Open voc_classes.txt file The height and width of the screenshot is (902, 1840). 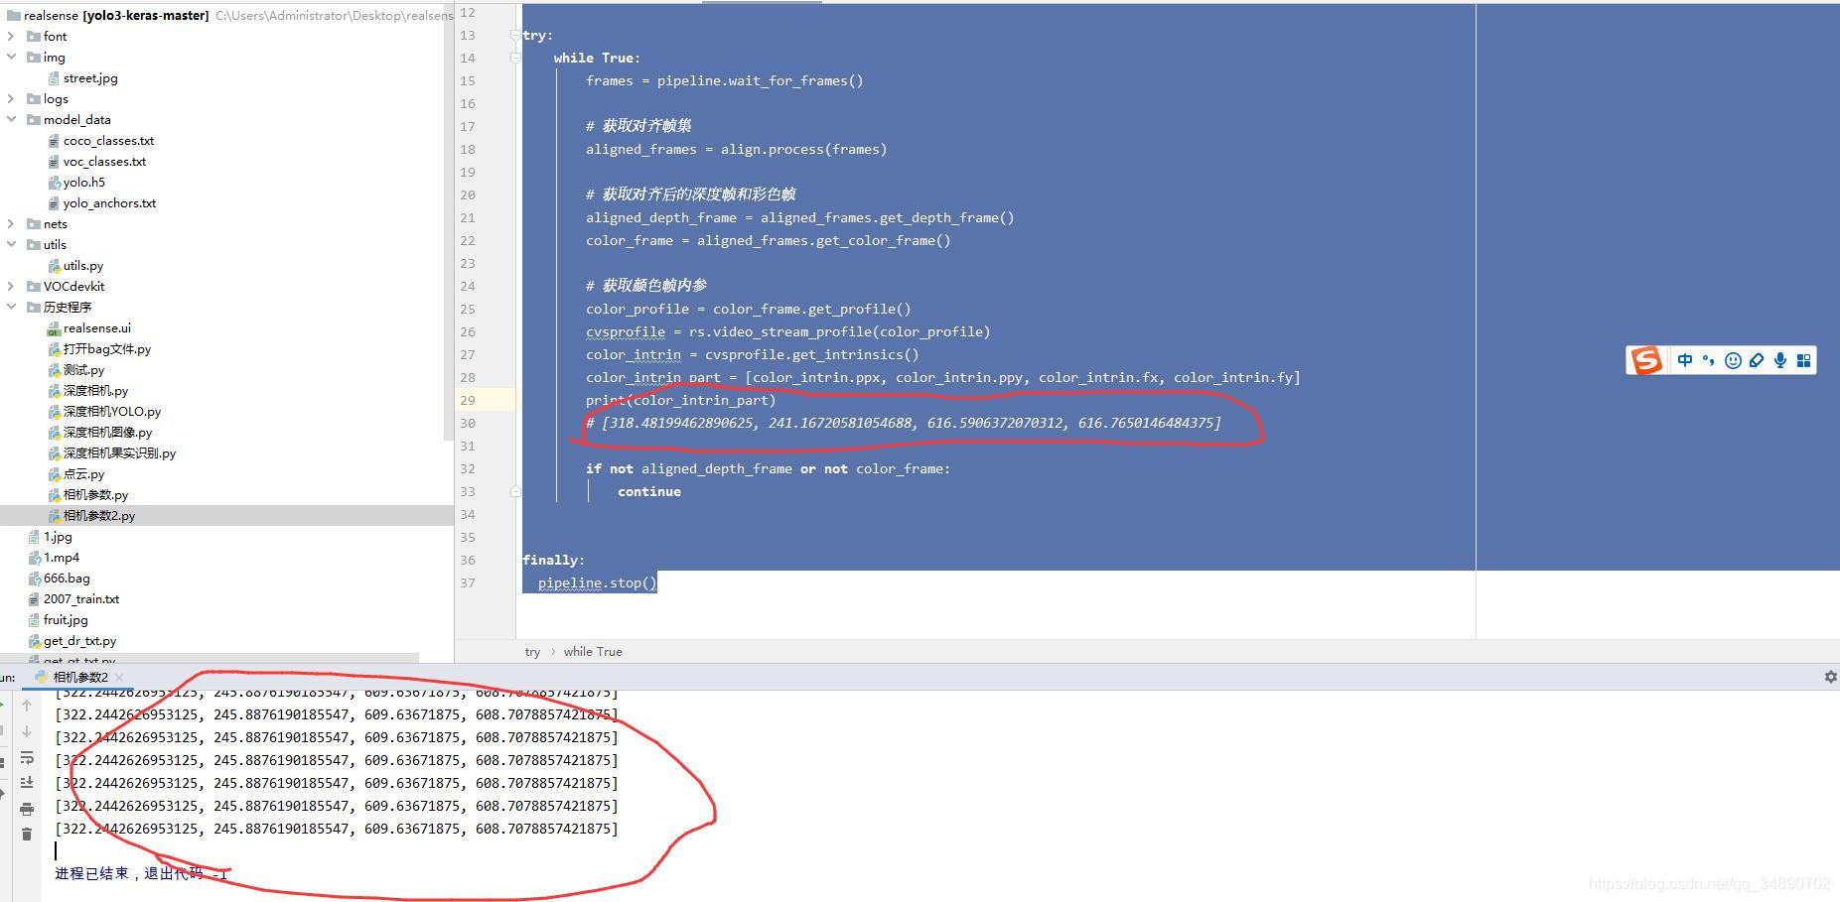104,161
